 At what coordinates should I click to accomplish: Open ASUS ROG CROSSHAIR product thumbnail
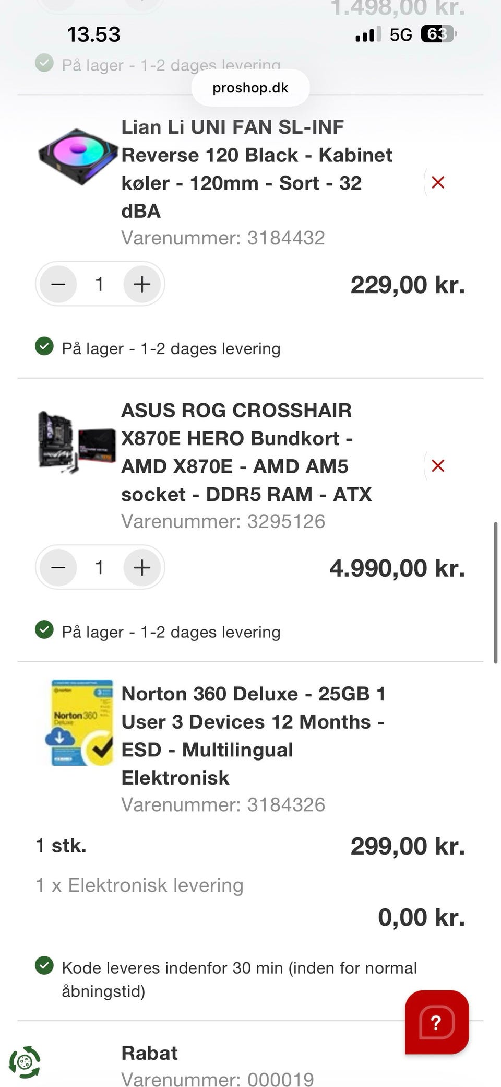(x=77, y=441)
